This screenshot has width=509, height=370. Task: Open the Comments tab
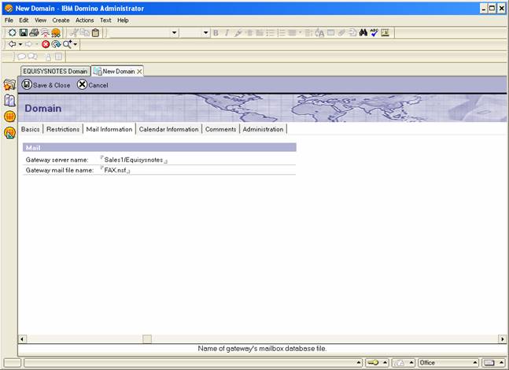pyautogui.click(x=221, y=129)
